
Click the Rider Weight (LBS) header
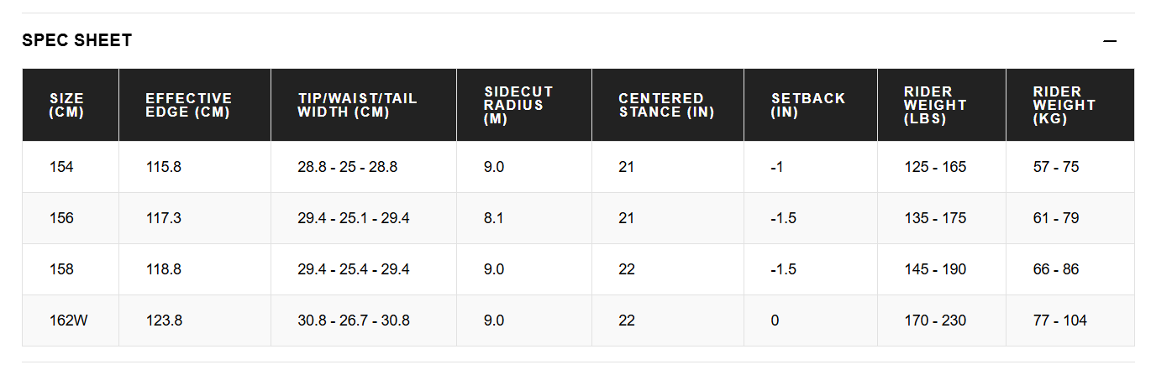934,105
